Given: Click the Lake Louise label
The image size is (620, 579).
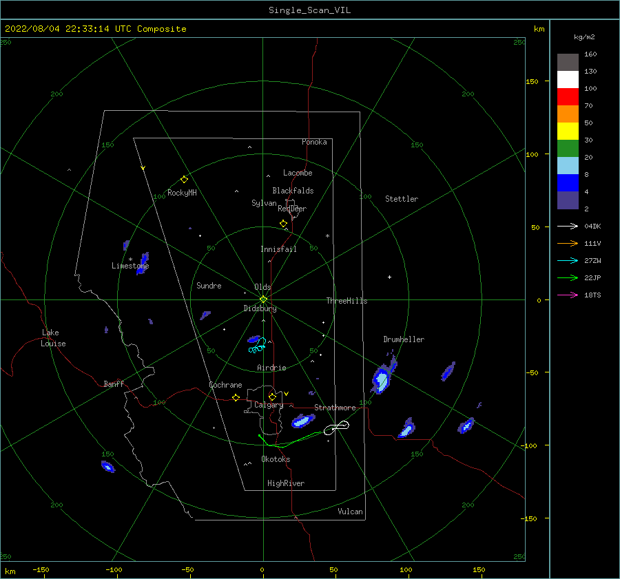Looking at the screenshot, I should pos(53,338).
